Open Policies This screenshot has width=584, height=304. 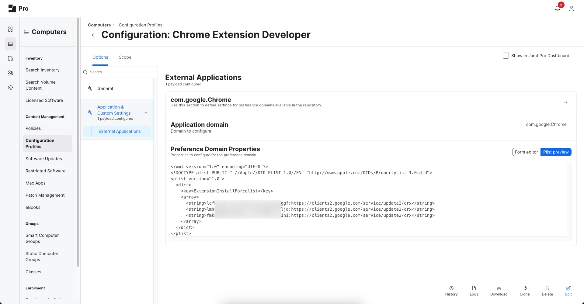pos(33,128)
